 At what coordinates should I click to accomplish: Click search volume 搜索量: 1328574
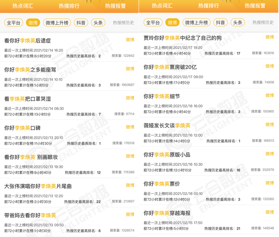click(x=122, y=231)
